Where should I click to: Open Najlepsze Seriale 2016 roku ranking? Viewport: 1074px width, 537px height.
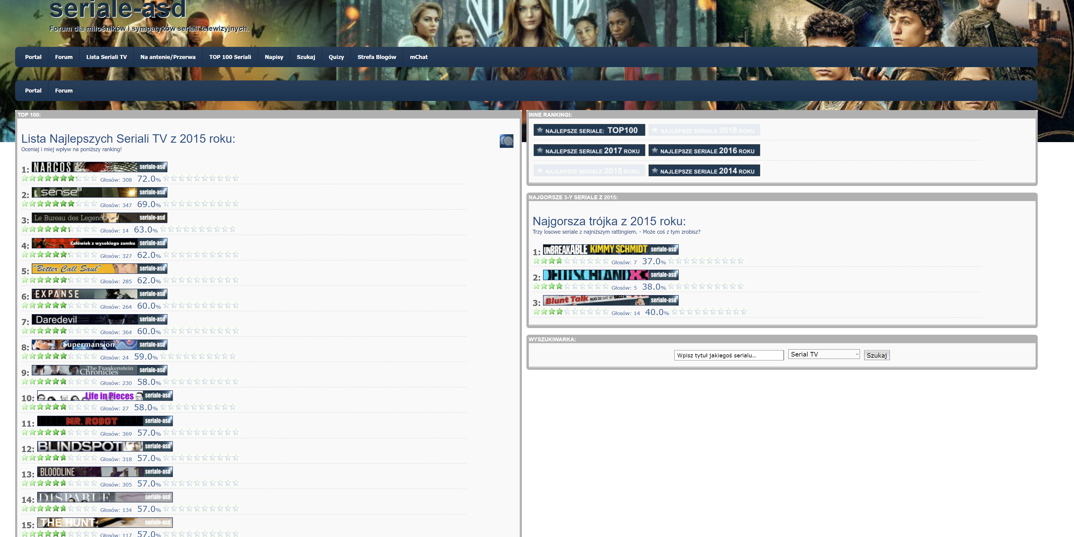click(704, 150)
